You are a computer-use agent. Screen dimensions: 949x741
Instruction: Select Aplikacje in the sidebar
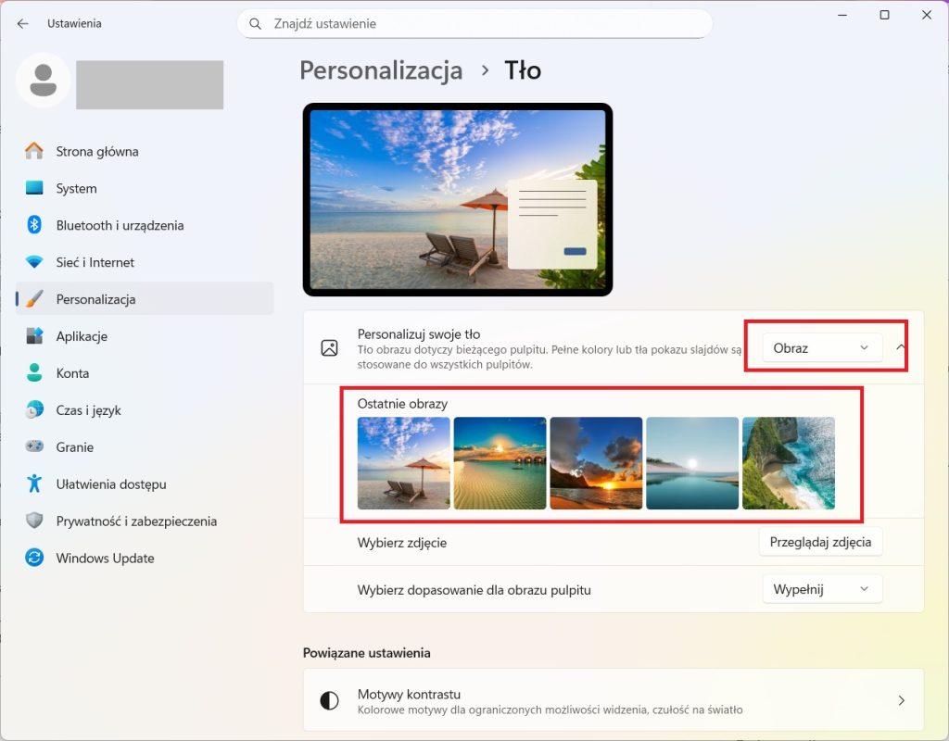coord(82,336)
